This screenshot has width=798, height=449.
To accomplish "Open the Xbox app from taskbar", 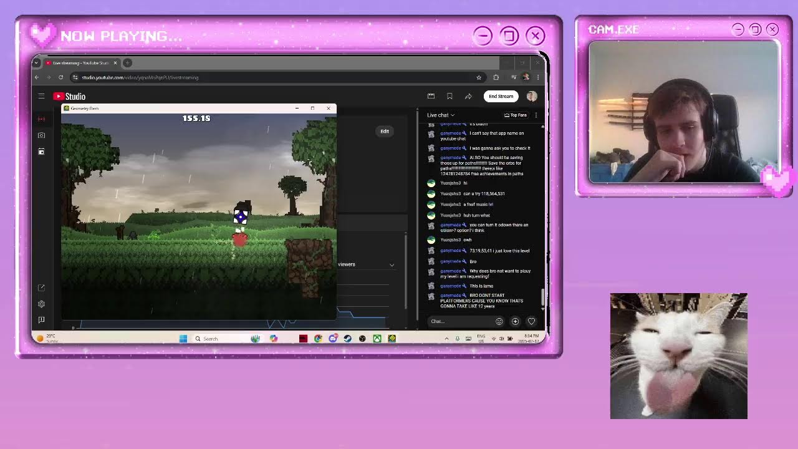I will click(x=377, y=339).
